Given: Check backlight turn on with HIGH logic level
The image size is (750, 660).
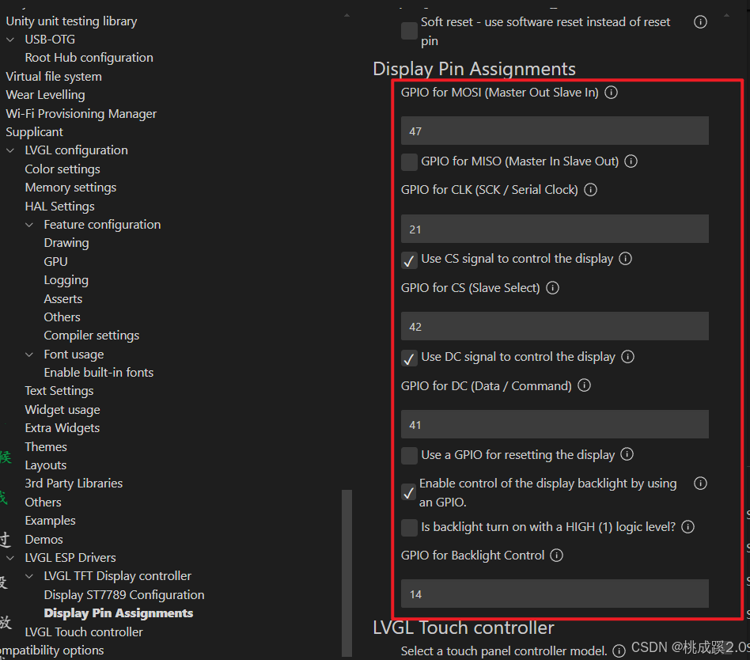Looking at the screenshot, I should 410,527.
